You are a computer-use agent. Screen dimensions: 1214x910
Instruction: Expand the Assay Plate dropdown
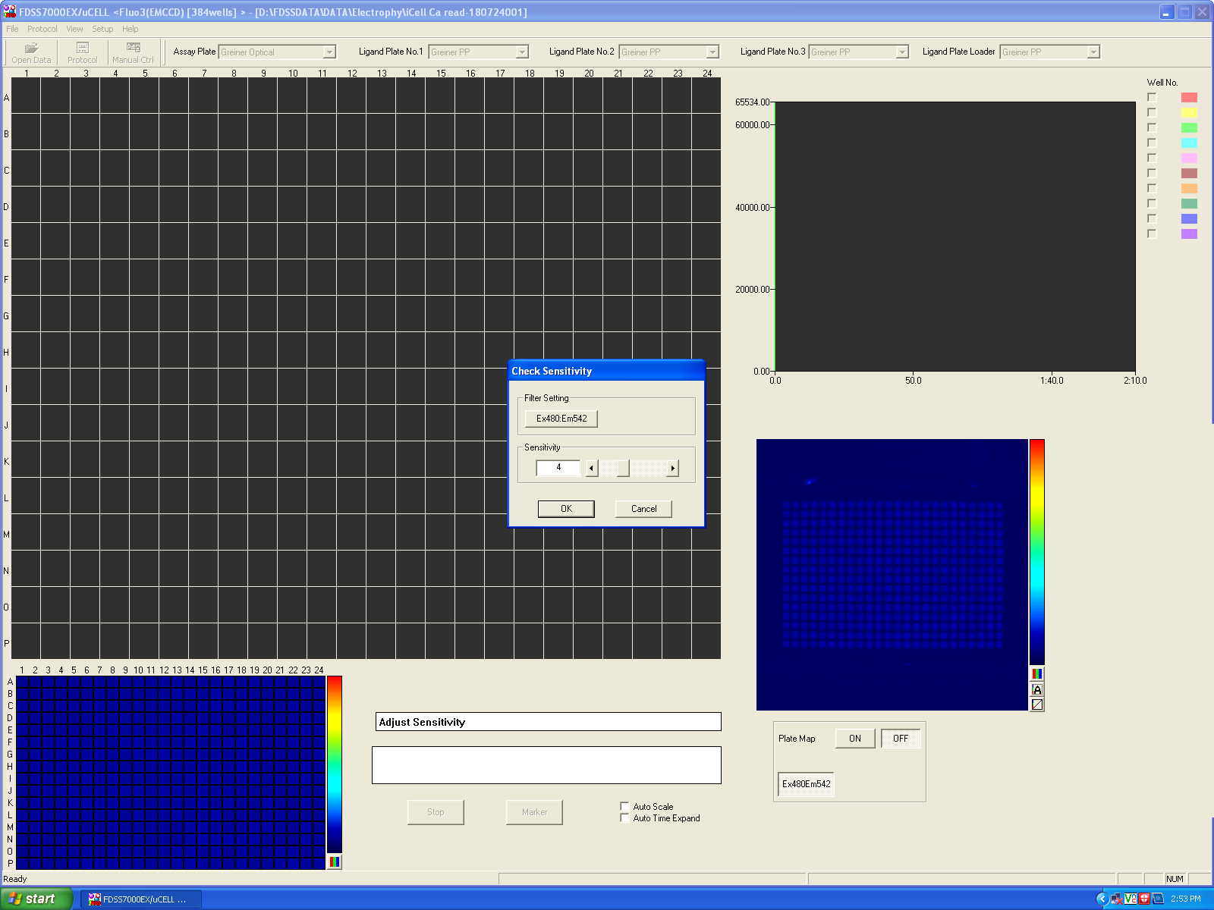coord(329,52)
